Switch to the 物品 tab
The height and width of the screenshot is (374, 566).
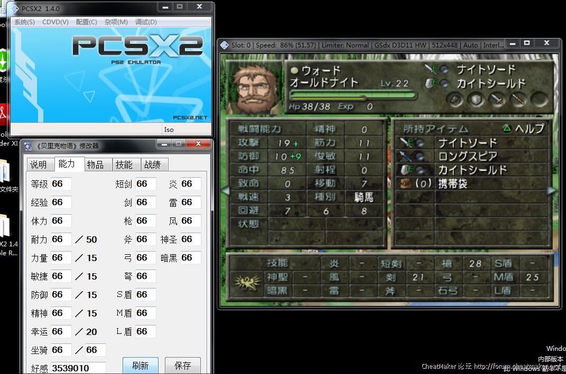[95, 165]
